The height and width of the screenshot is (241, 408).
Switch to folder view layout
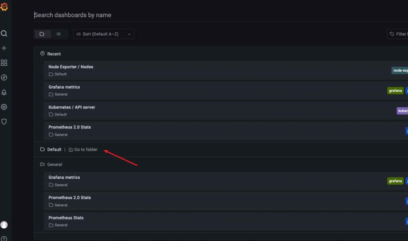coord(42,34)
